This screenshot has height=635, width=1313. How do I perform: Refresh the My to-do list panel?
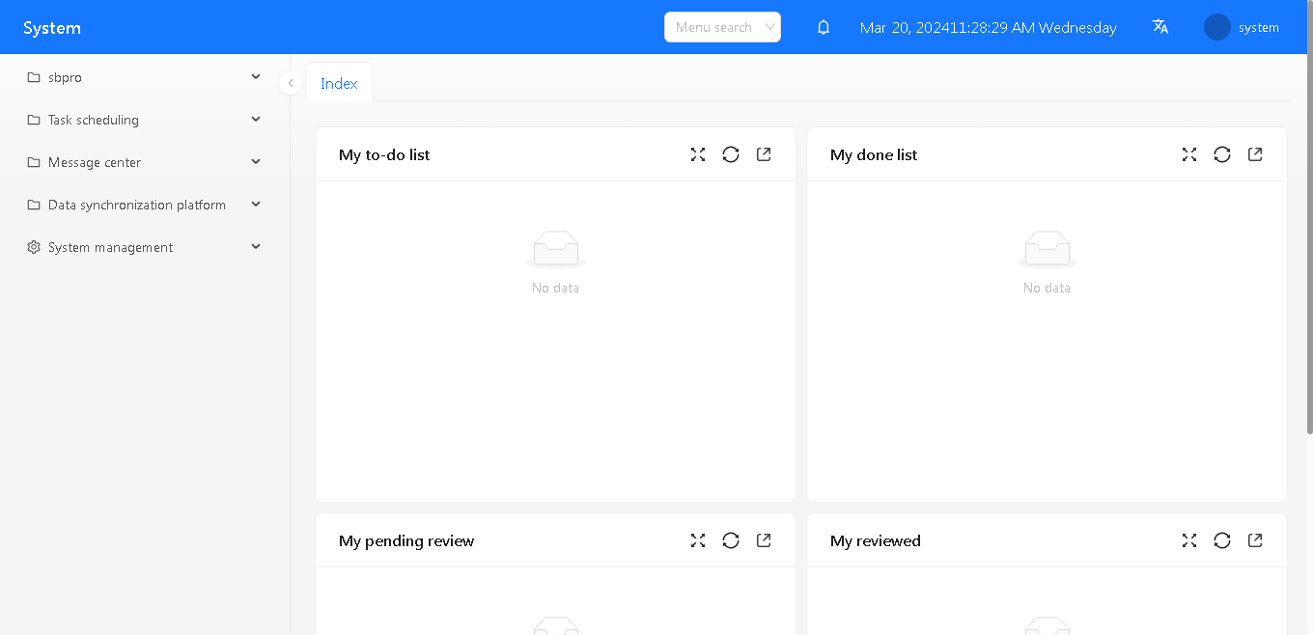[731, 154]
